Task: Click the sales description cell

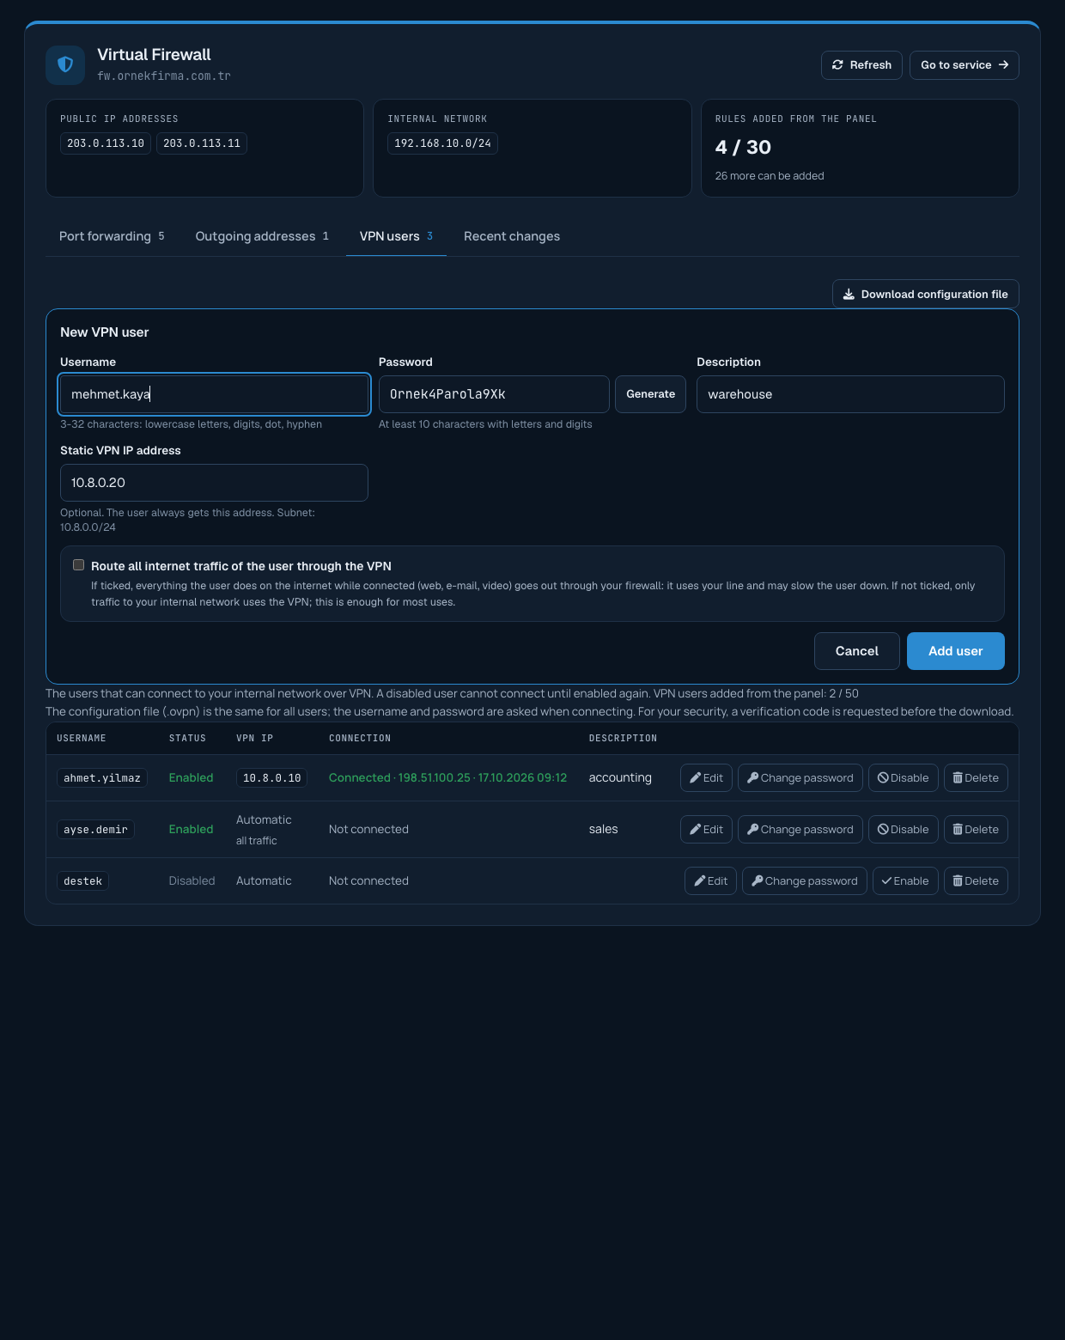Action: pyautogui.click(x=604, y=830)
